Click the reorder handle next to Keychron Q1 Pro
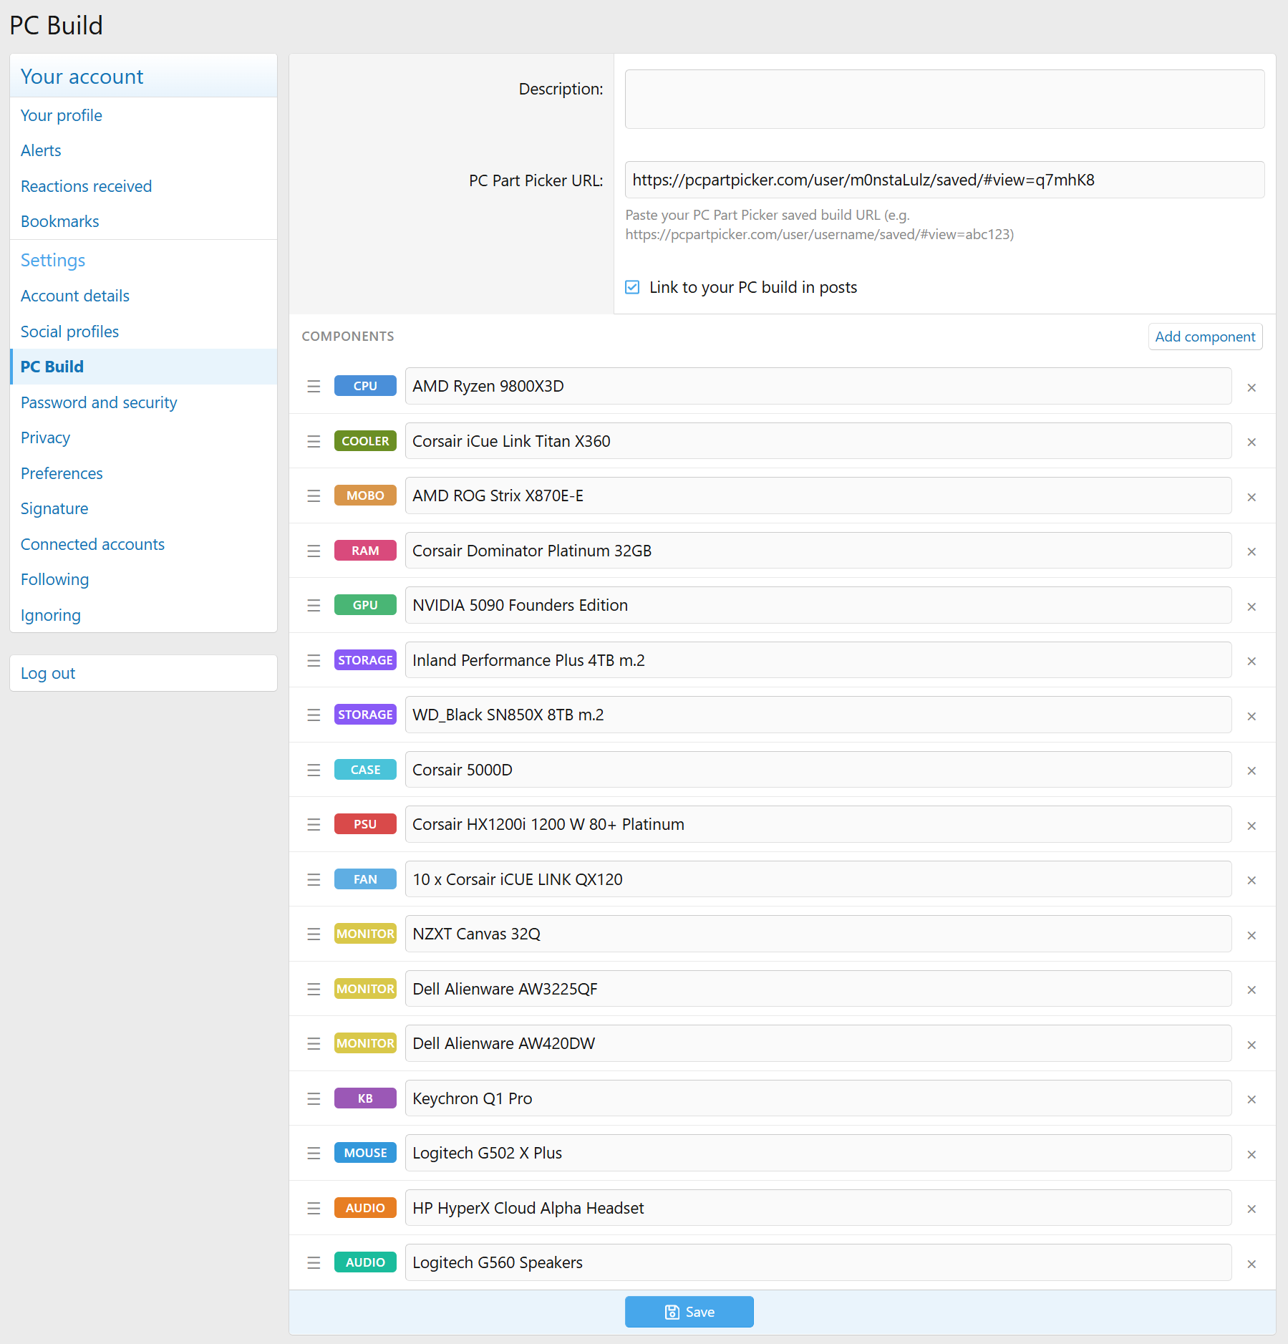The width and height of the screenshot is (1288, 1344). pyautogui.click(x=314, y=1098)
